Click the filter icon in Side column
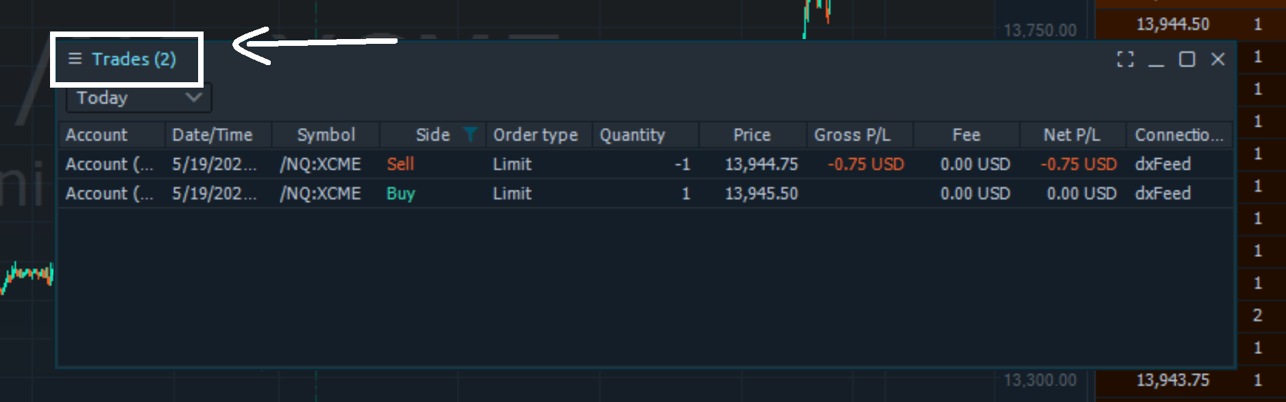 470,134
